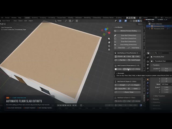
Task: Toggle viewport gizmos button
Action: point(120,21)
